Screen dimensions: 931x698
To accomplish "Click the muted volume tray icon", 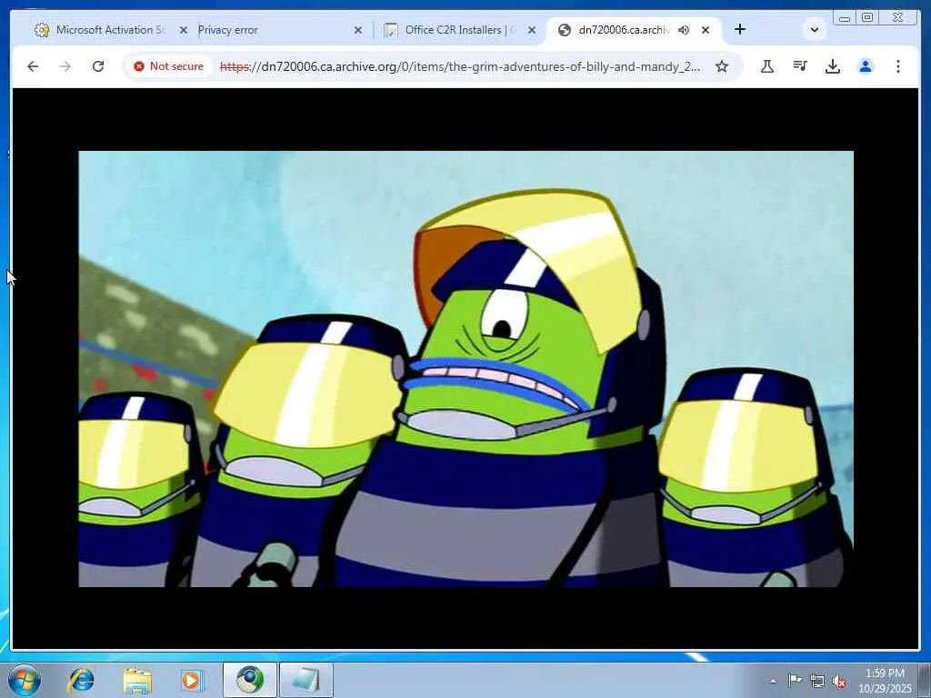I will [839, 682].
